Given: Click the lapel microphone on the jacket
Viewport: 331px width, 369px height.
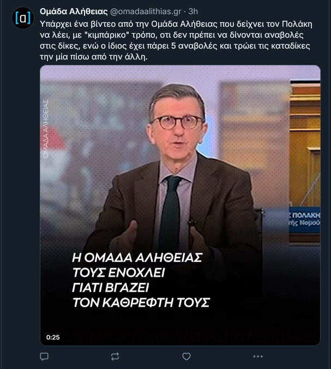Looking at the screenshot, I should pyautogui.click(x=191, y=222).
